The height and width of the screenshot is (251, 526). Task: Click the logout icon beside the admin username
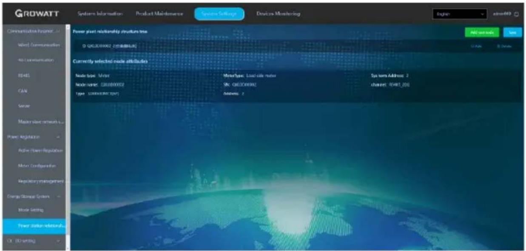click(517, 14)
